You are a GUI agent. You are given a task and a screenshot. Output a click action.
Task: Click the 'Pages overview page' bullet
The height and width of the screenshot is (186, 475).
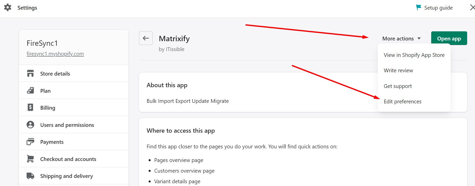point(179,160)
